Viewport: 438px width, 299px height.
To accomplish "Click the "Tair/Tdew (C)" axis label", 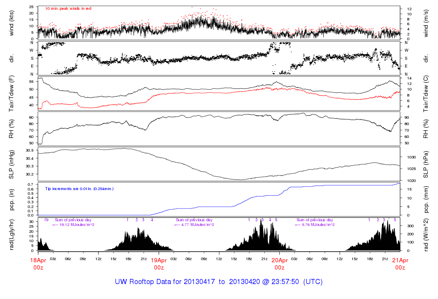I will pyautogui.click(x=426, y=94).
